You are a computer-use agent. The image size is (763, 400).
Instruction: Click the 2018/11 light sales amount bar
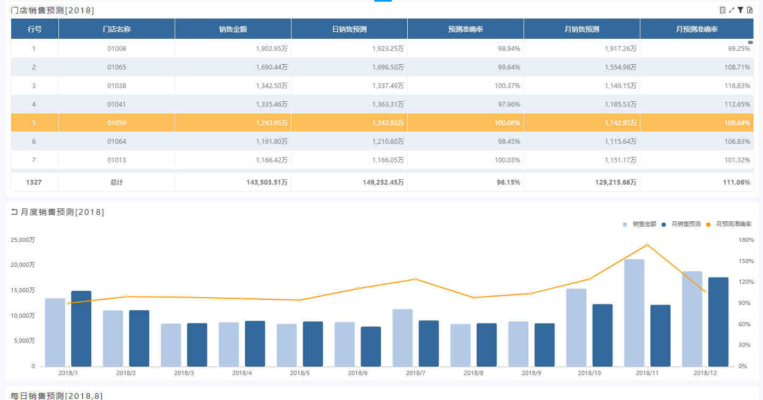(x=634, y=313)
